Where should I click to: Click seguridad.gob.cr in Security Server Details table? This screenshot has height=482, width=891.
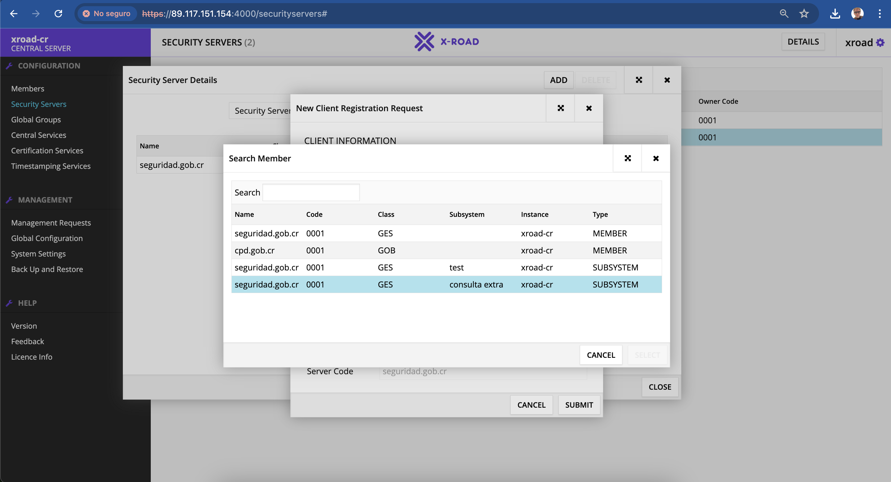[172, 165]
